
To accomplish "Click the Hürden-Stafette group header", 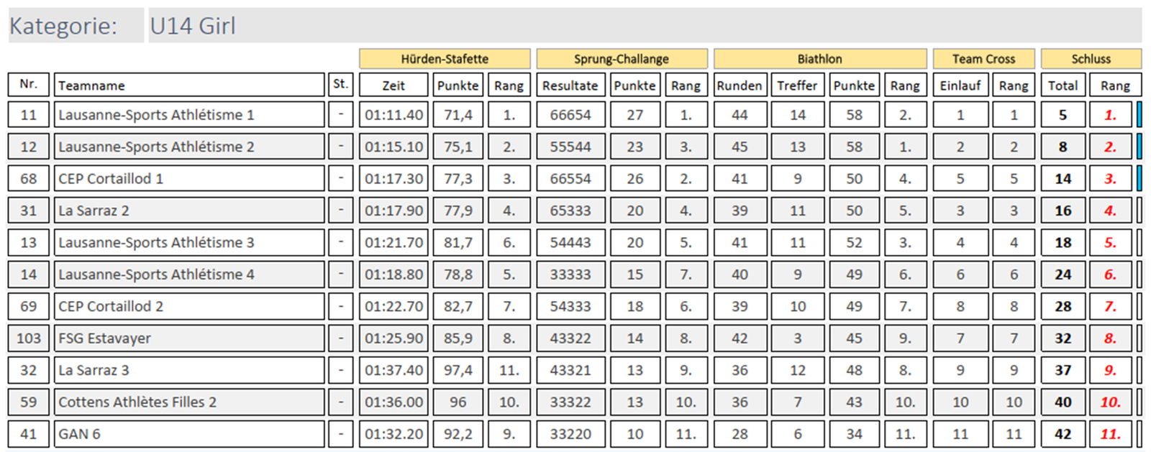I will click(445, 59).
